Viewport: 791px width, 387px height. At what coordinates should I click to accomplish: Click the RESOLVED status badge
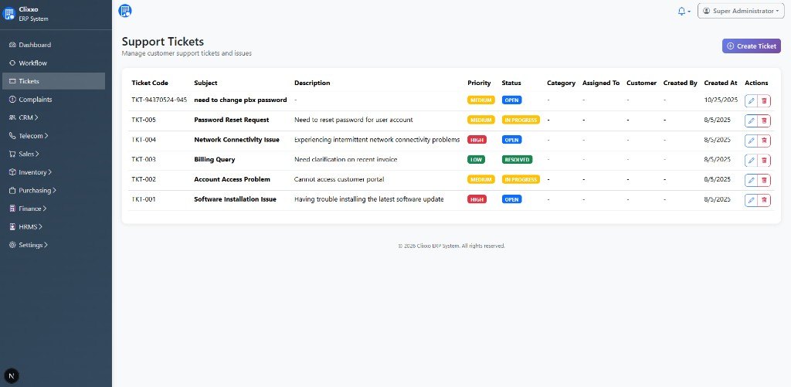pos(517,159)
